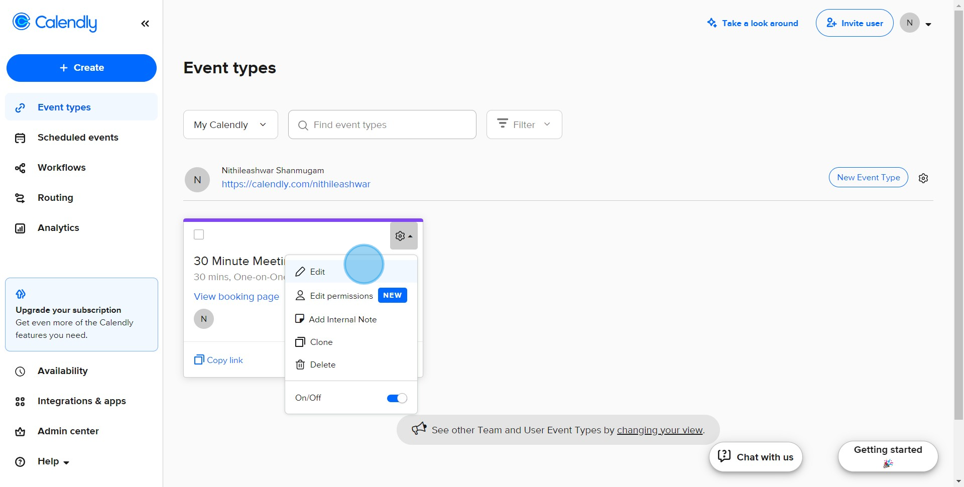
Task: Open Routing section
Action: click(55, 198)
